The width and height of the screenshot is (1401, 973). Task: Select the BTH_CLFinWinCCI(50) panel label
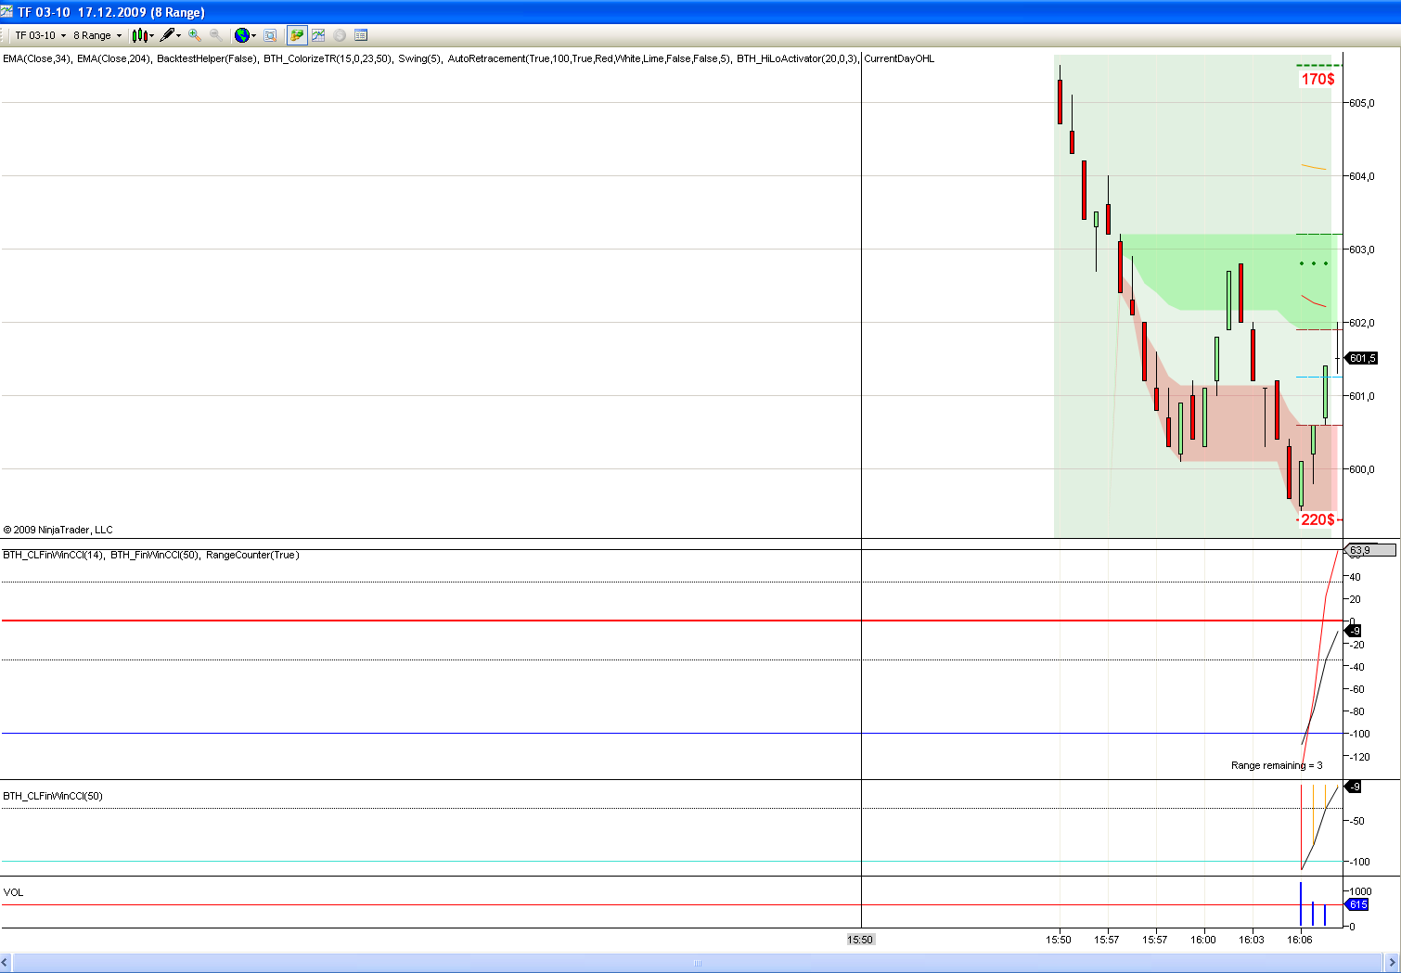coord(53,796)
